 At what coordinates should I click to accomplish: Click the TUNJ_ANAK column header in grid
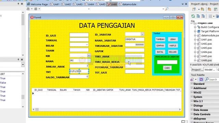[125, 90]
